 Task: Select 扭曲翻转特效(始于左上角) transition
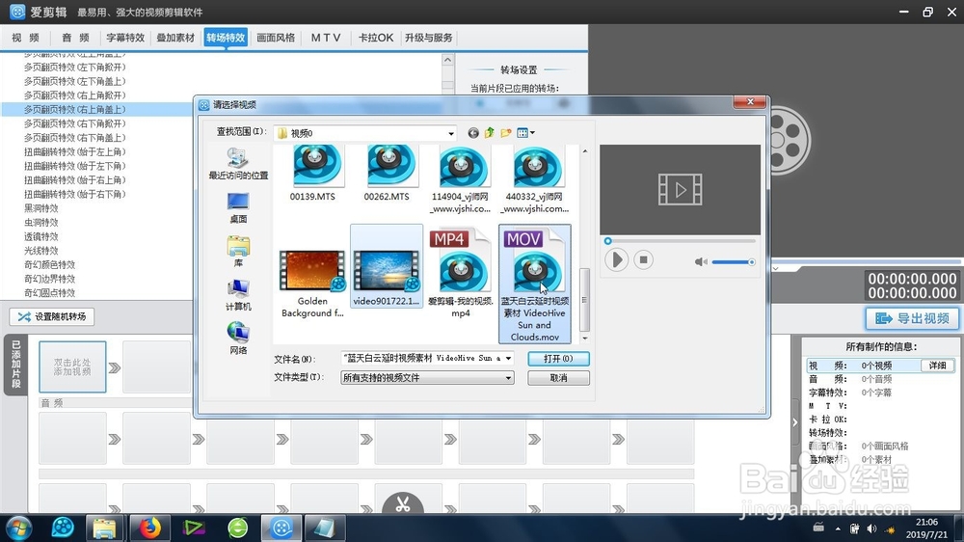coord(75,152)
